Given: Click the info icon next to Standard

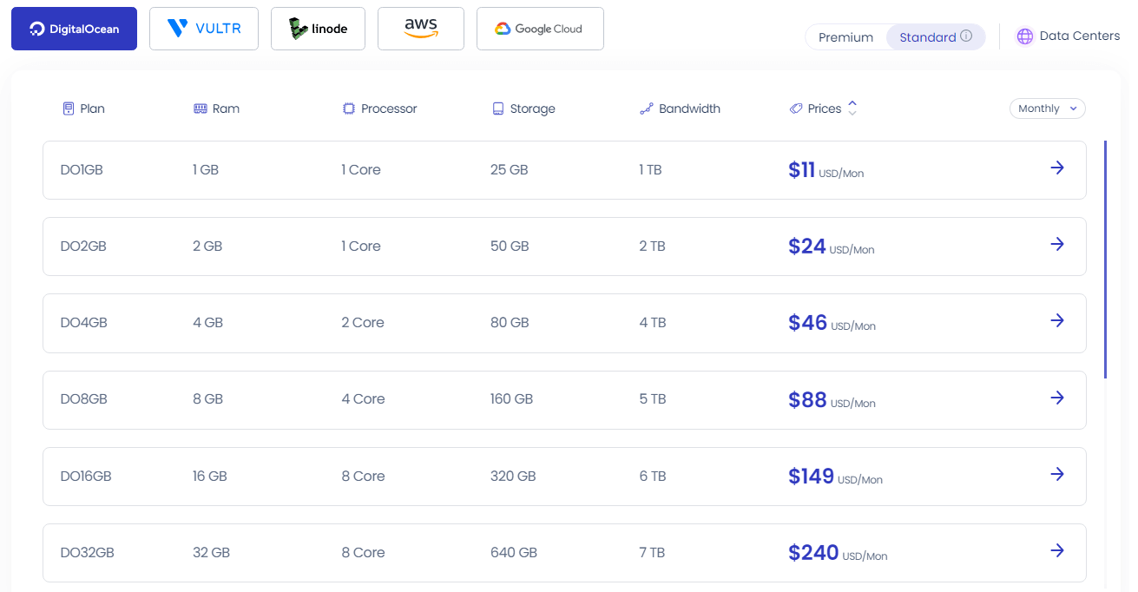Looking at the screenshot, I should (966, 36).
